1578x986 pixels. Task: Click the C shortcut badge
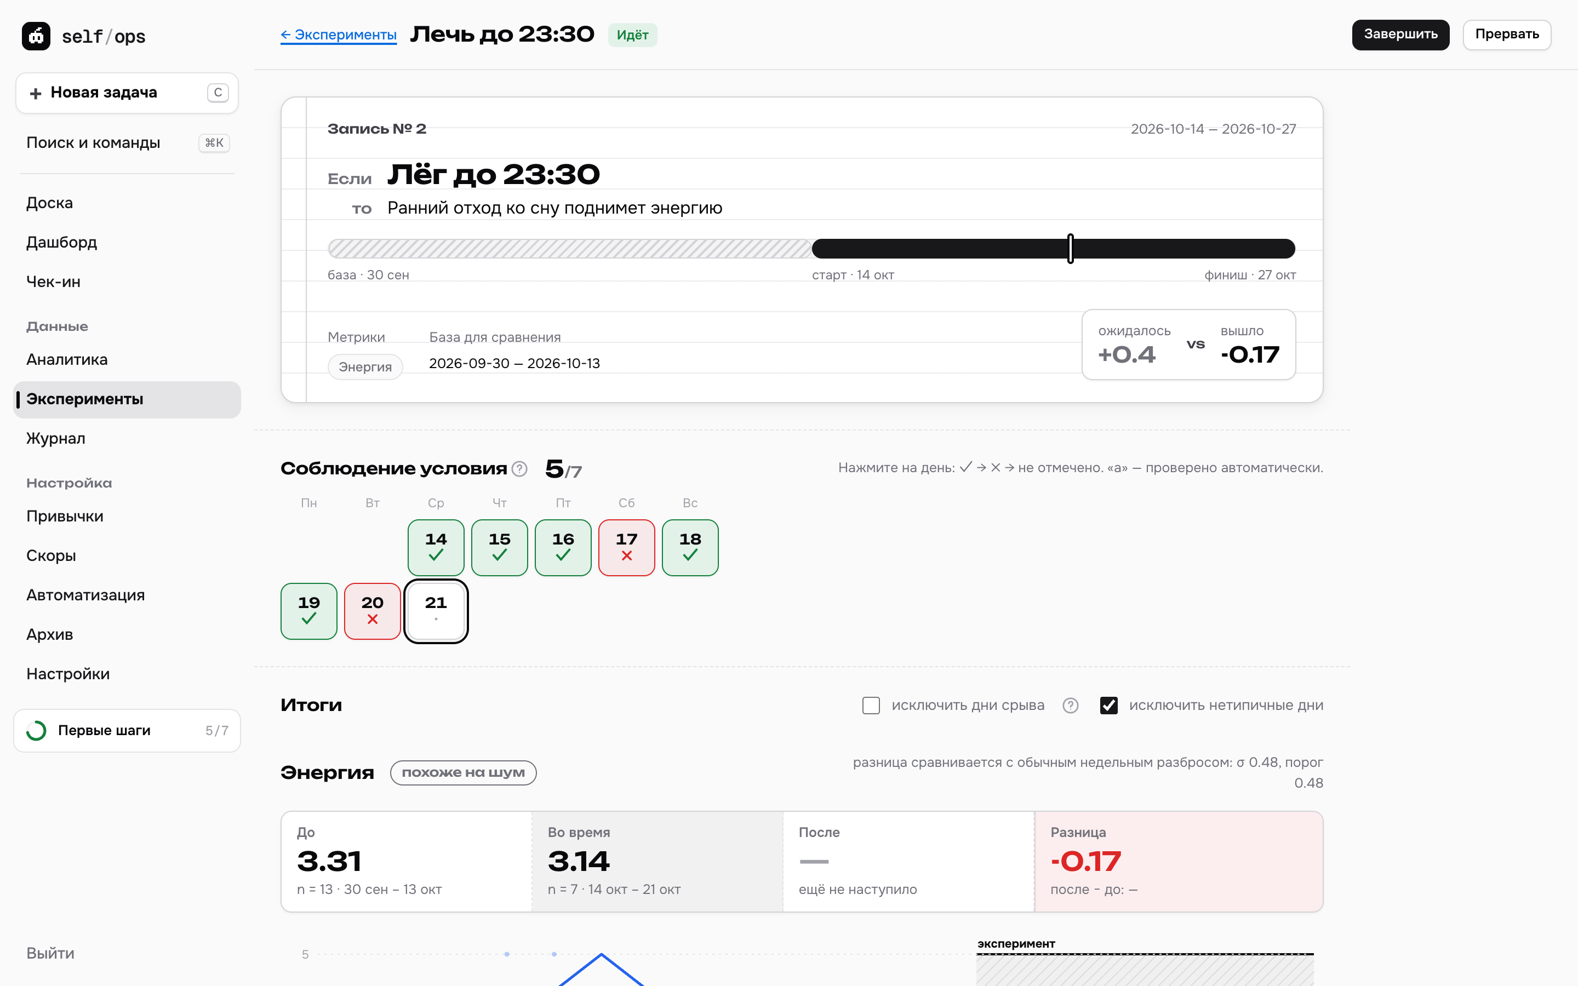(218, 93)
